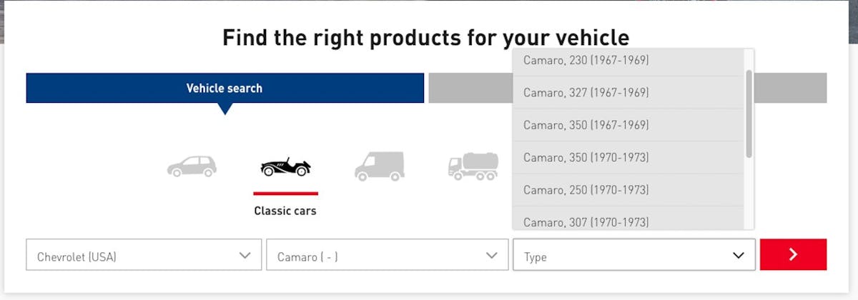Click the chevron in Camaro dropdown
This screenshot has height=300, width=858.
(x=492, y=255)
